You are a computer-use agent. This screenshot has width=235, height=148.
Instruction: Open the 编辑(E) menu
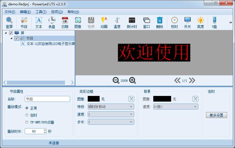(x=25, y=12)
